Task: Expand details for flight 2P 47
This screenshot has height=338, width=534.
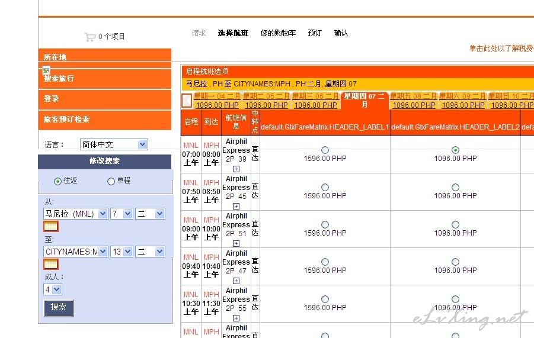Action: coord(236,281)
